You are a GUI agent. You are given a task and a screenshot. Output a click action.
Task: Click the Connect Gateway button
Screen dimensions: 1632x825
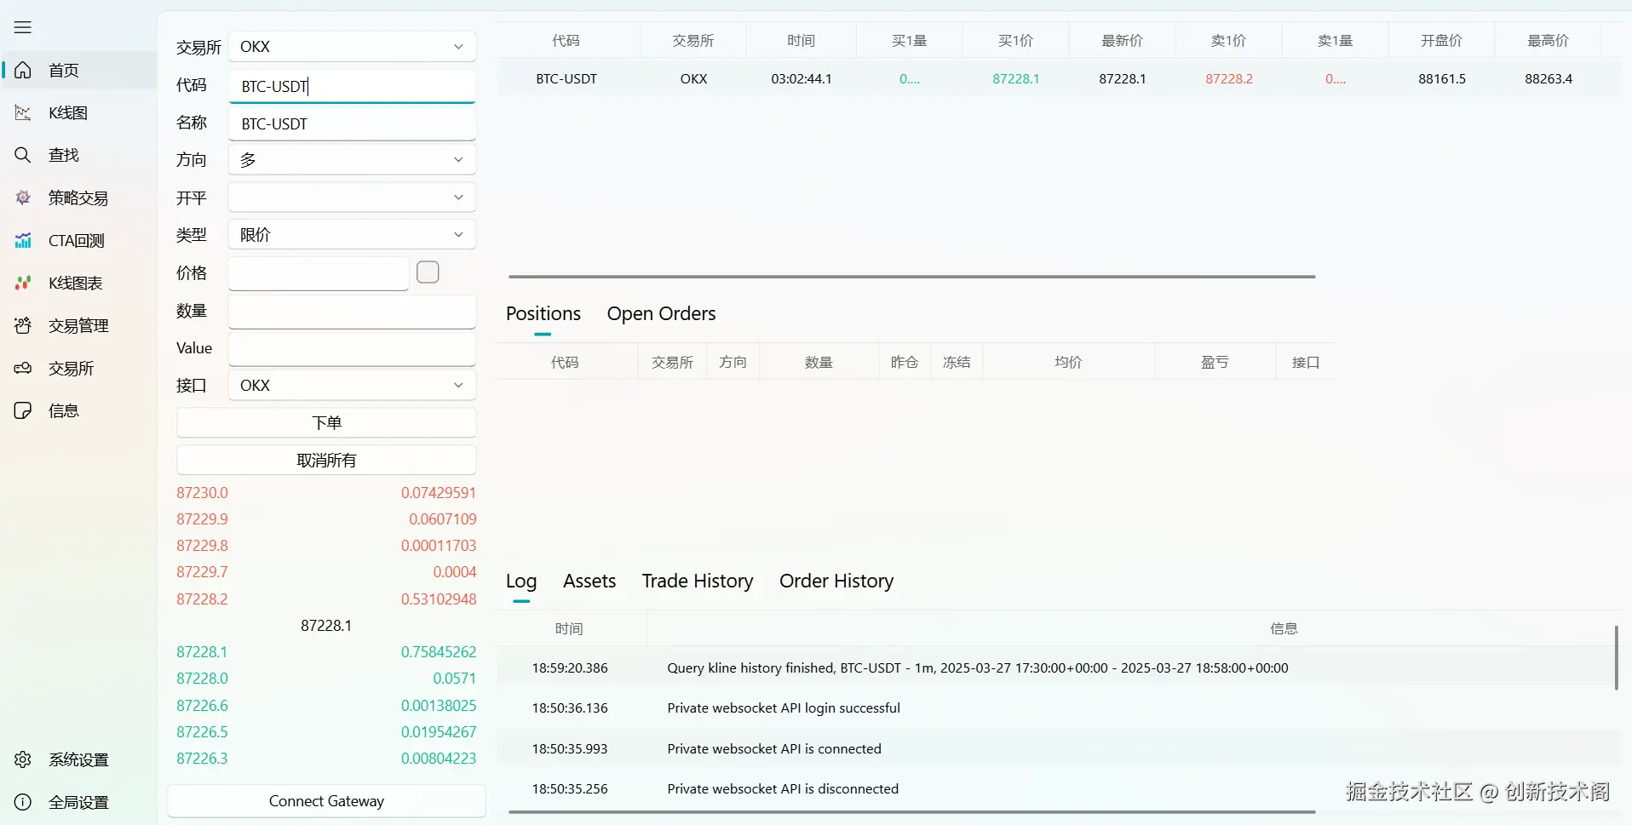(326, 801)
